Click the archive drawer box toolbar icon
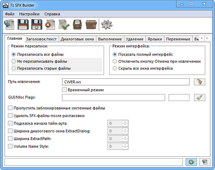This screenshot has width=215, height=170. click(x=77, y=25)
